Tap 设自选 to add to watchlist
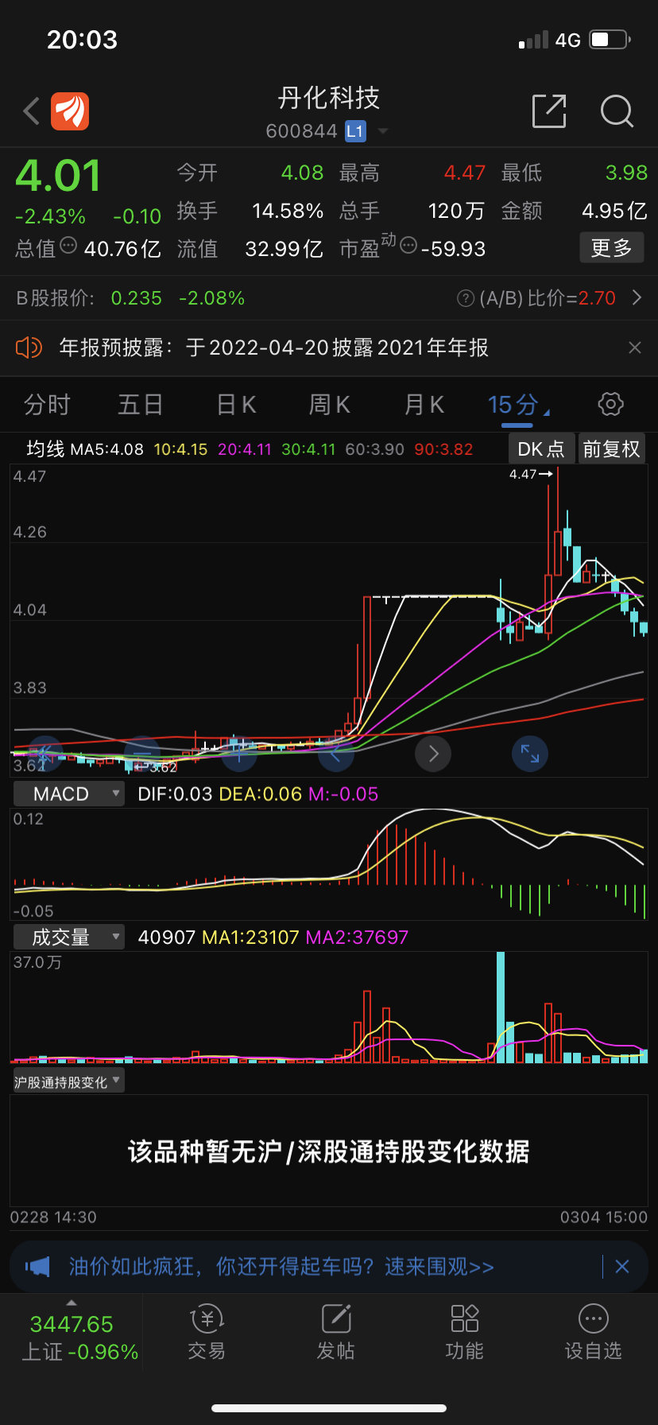658x1425 pixels. pyautogui.click(x=594, y=1332)
